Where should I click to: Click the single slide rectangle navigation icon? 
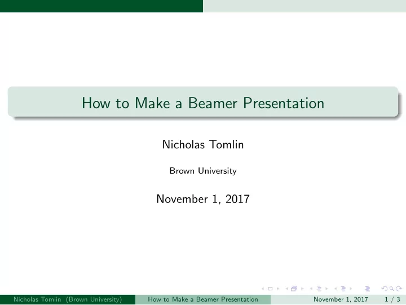(270, 289)
